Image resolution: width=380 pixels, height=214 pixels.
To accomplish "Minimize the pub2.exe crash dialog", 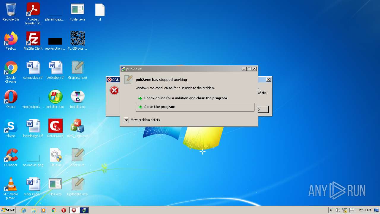I will pyautogui.click(x=244, y=69).
